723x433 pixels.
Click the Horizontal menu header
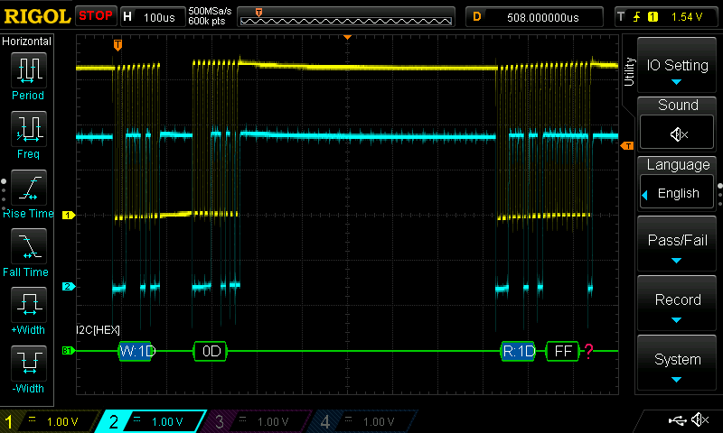(27, 41)
